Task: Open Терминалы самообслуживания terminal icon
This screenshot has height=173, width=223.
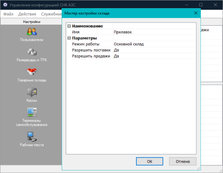Action: click(x=32, y=112)
